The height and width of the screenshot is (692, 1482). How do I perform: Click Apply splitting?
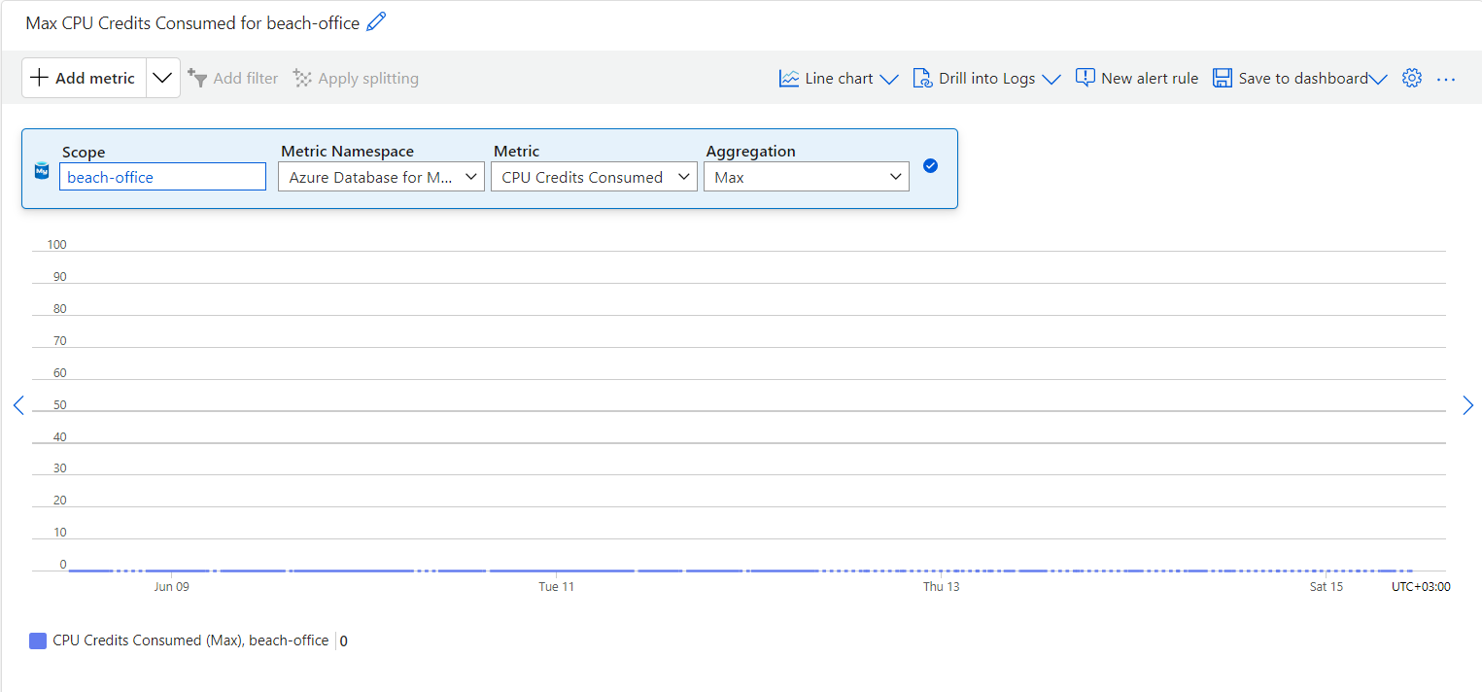coord(356,78)
